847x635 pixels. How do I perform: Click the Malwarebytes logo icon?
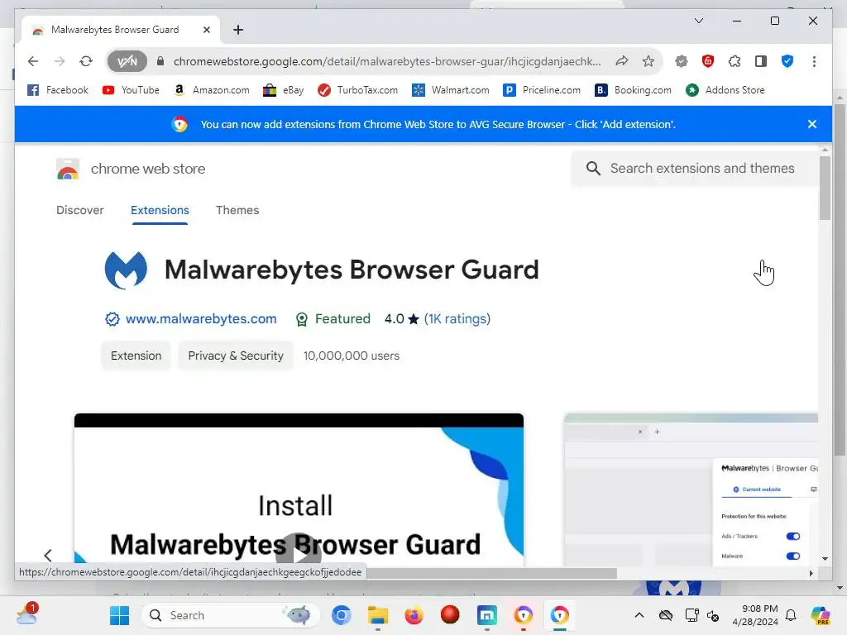[x=126, y=270]
